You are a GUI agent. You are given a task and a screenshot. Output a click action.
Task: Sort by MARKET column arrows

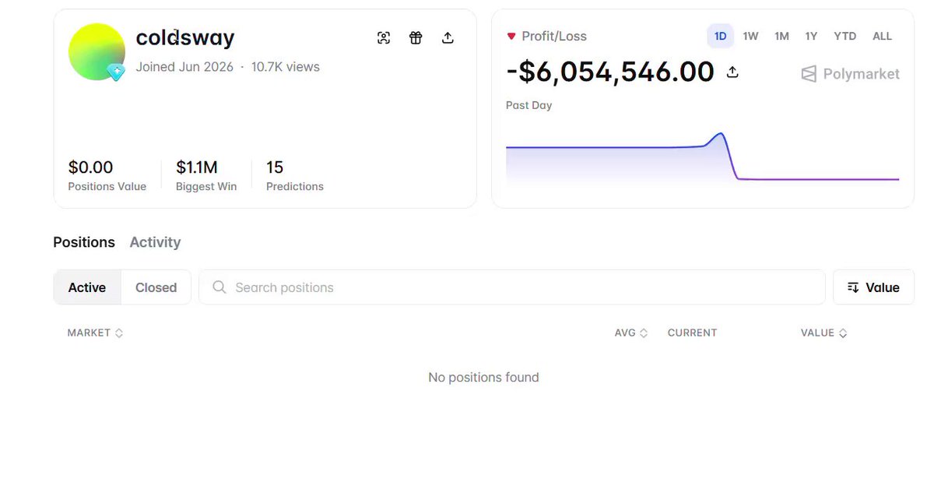coord(119,333)
